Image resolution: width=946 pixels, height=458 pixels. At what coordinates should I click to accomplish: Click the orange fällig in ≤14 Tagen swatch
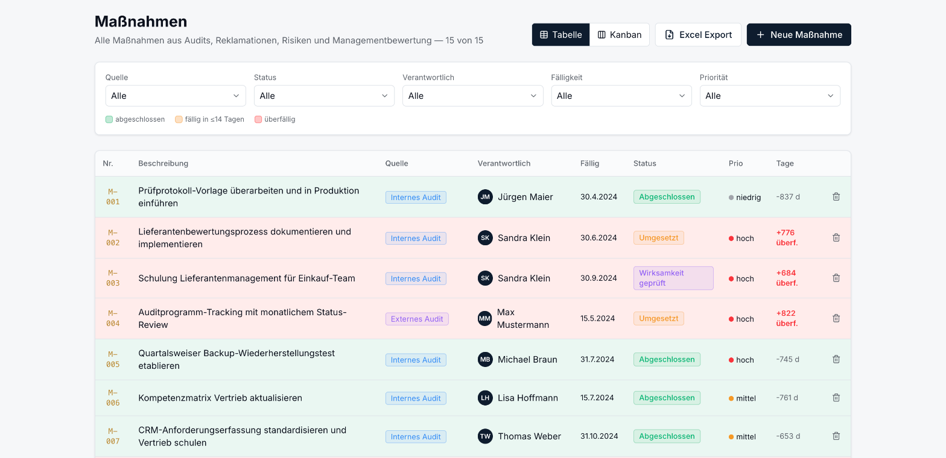tap(179, 119)
